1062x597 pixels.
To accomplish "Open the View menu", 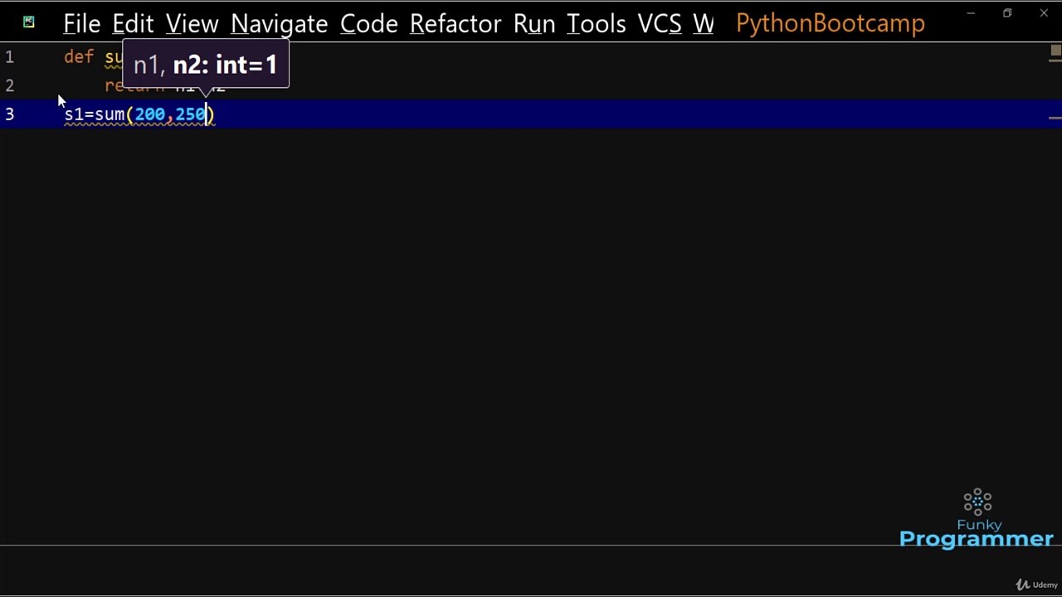I will [x=192, y=24].
